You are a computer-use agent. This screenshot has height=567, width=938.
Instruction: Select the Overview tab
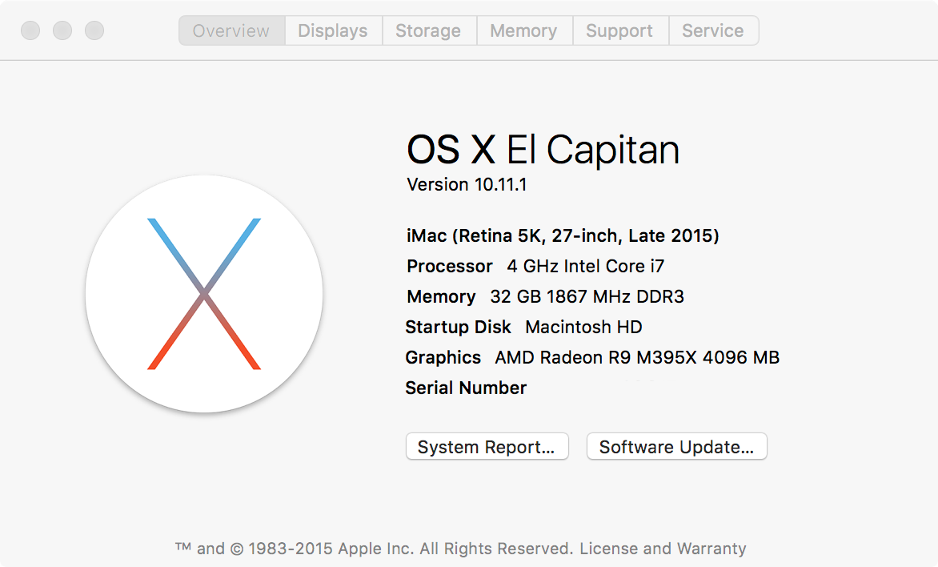pyautogui.click(x=231, y=31)
